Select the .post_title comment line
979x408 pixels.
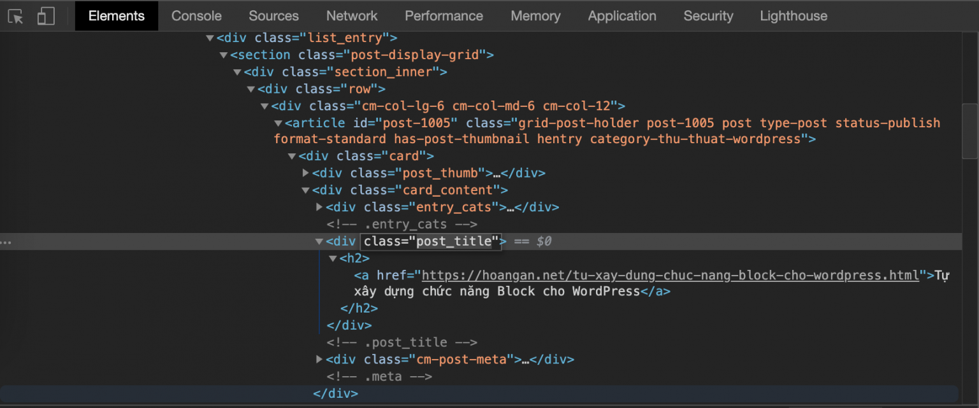(402, 342)
